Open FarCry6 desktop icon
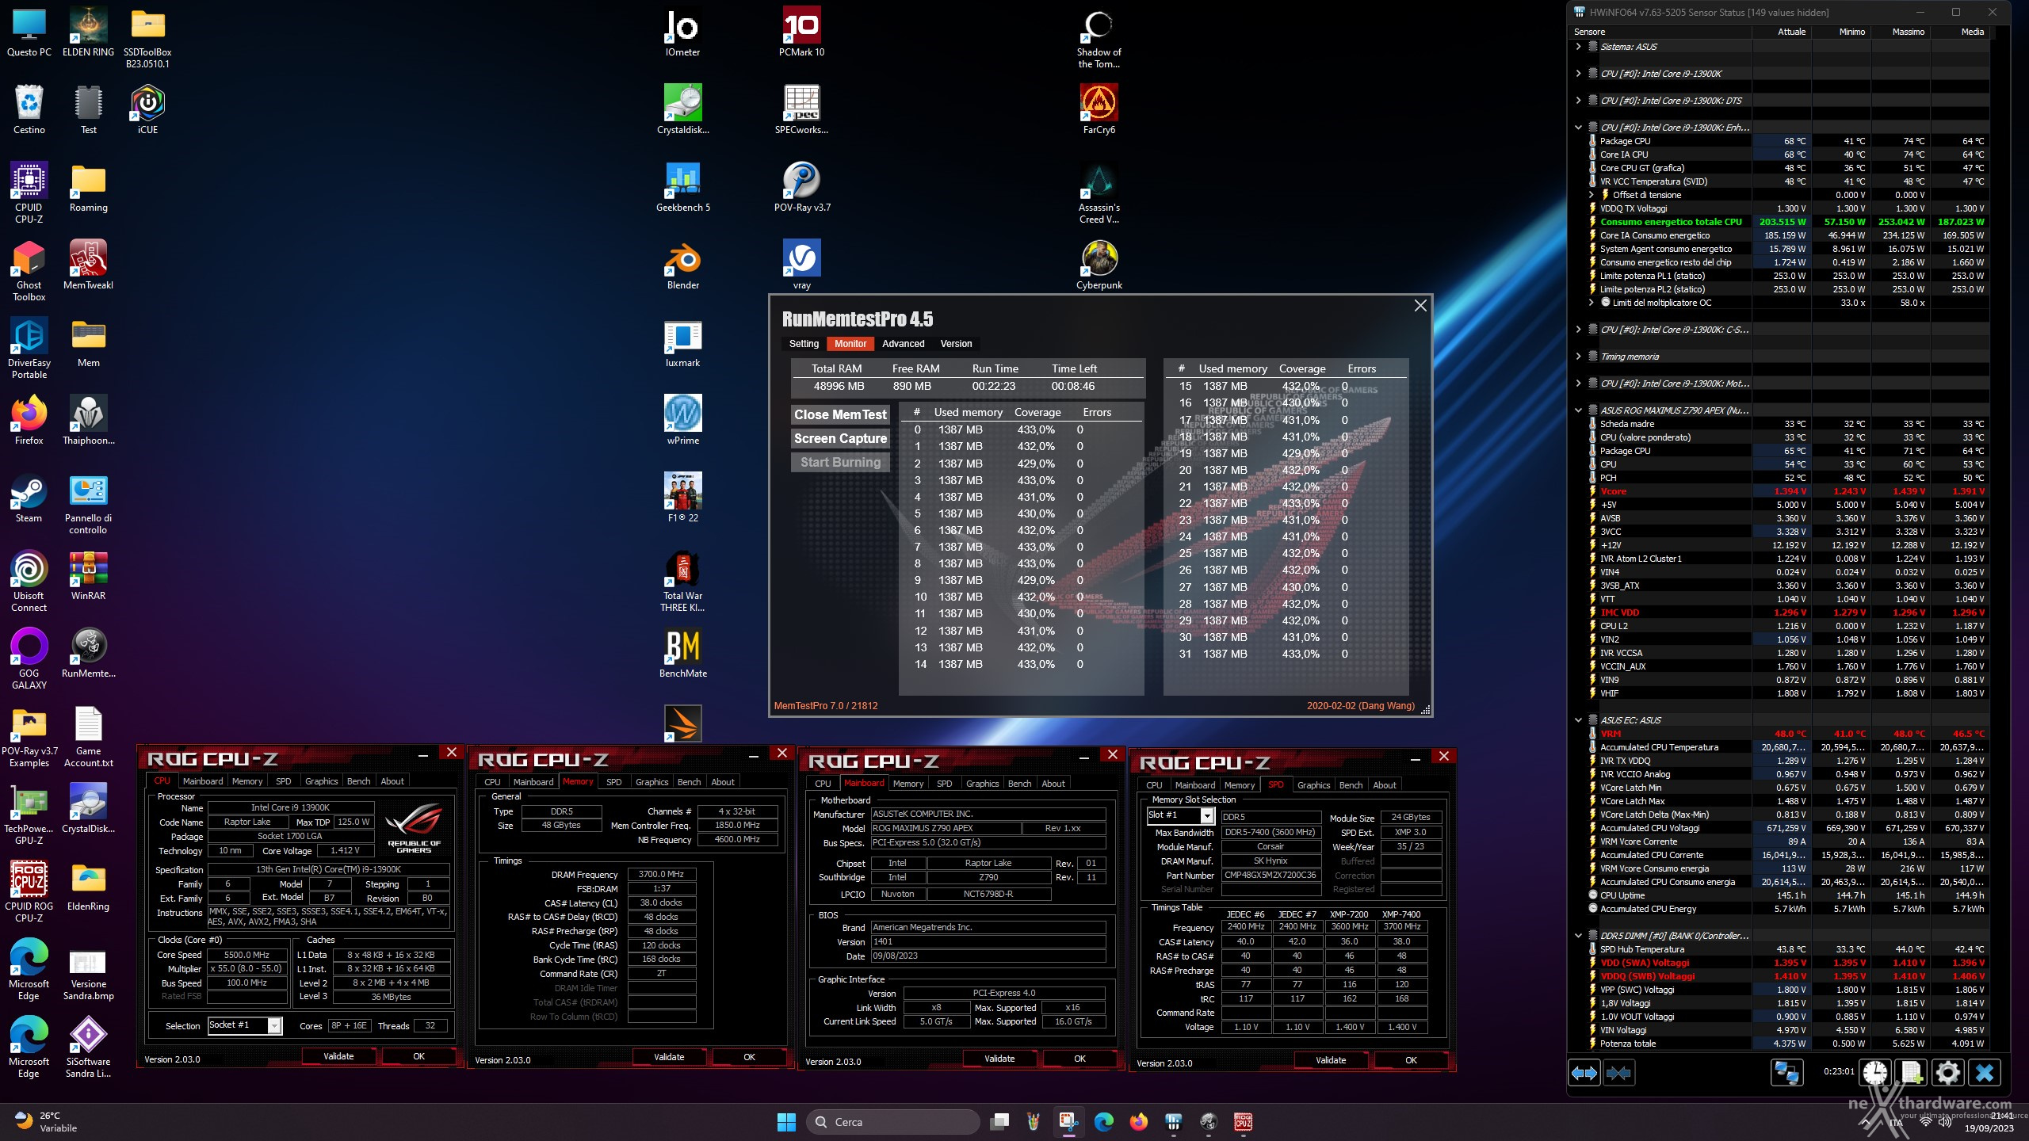This screenshot has width=2029, height=1141. (x=1099, y=110)
